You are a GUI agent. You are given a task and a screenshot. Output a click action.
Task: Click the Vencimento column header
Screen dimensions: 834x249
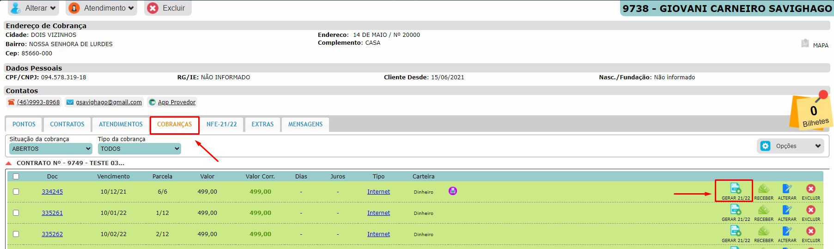pyautogui.click(x=113, y=176)
